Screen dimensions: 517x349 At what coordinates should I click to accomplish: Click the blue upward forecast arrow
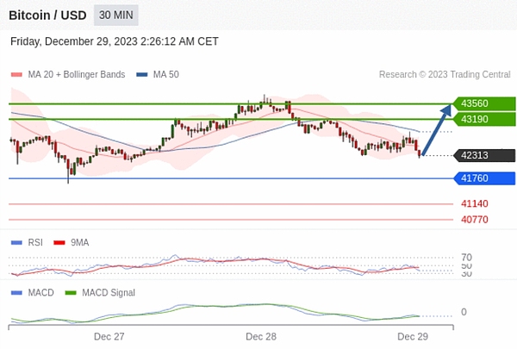(437, 129)
